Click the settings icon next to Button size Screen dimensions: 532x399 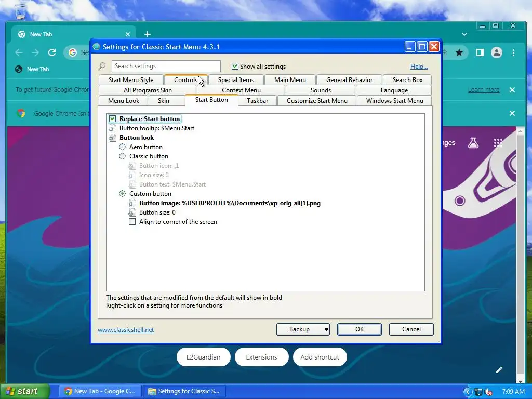[x=132, y=212]
